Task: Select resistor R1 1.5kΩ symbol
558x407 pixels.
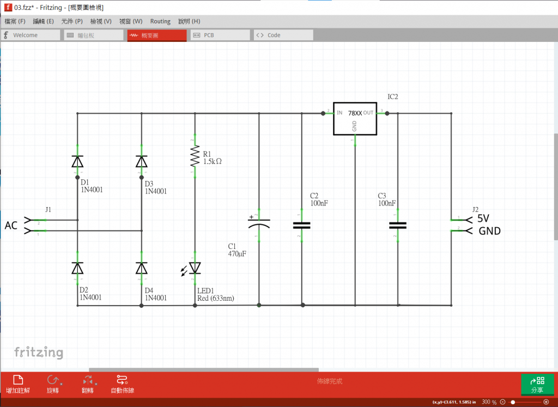Action: (195, 156)
